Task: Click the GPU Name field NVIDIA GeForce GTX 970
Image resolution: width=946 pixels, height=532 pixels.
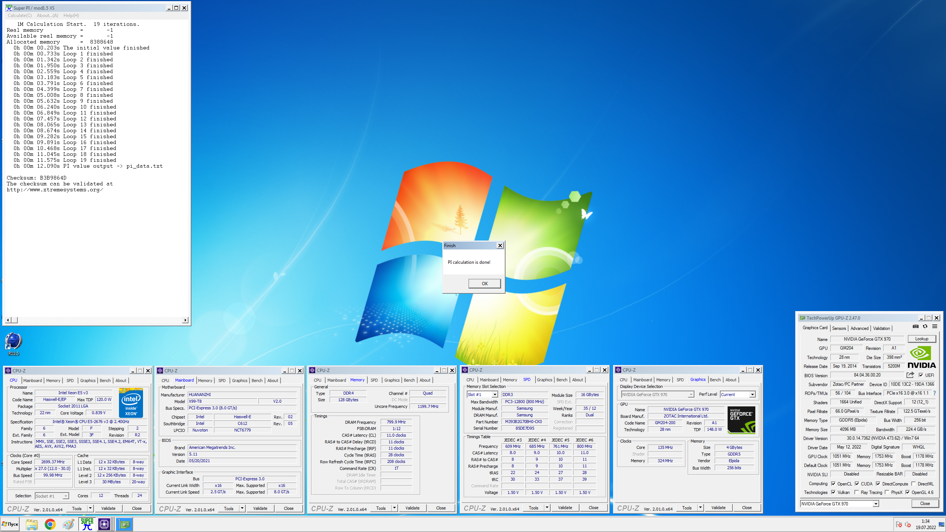Action: 867,339
